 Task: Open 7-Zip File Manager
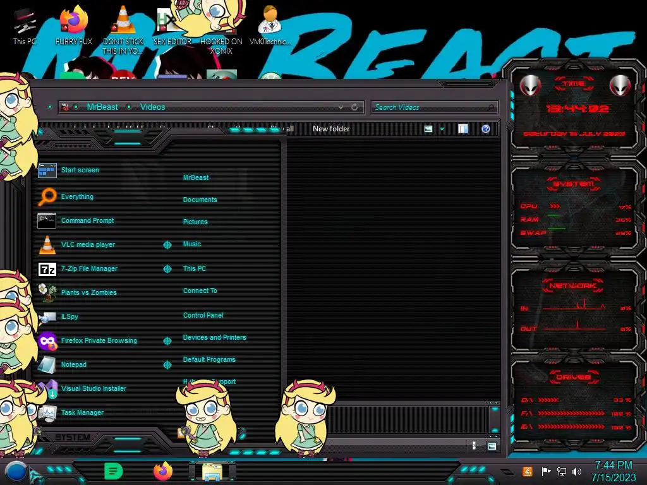pyautogui.click(x=78, y=268)
